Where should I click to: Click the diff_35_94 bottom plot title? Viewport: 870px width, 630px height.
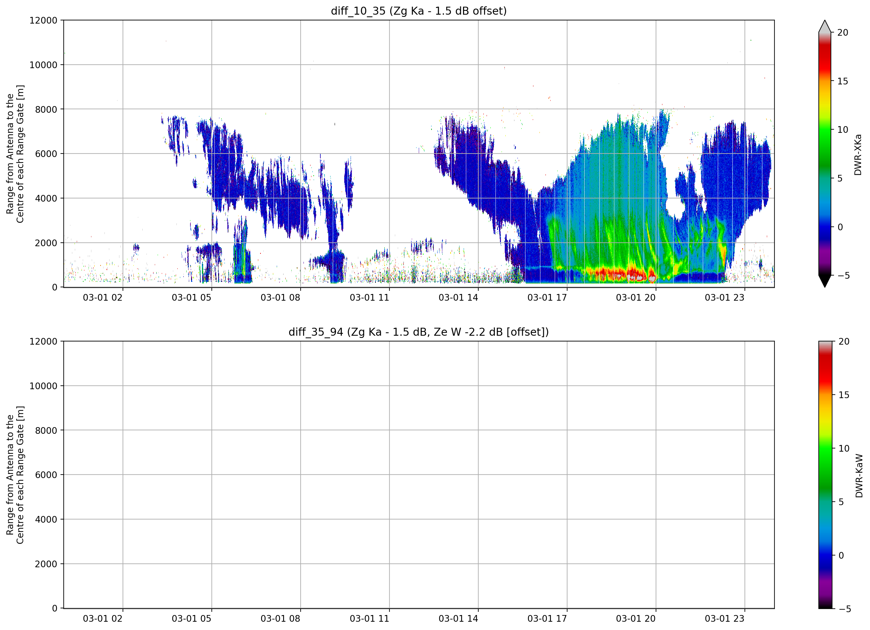click(x=418, y=332)
